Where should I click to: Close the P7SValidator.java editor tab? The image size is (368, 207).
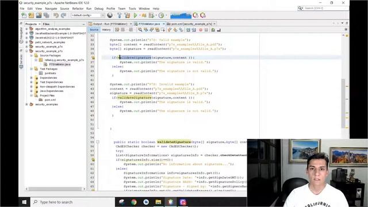tap(164, 24)
